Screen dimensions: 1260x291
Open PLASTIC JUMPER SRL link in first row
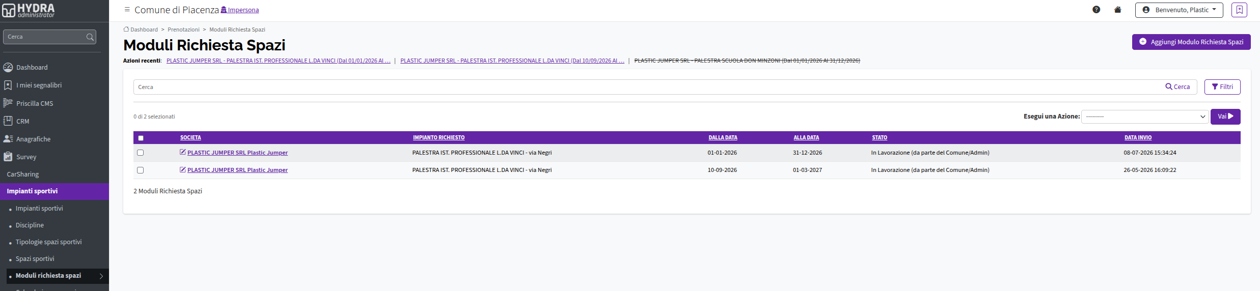(237, 153)
